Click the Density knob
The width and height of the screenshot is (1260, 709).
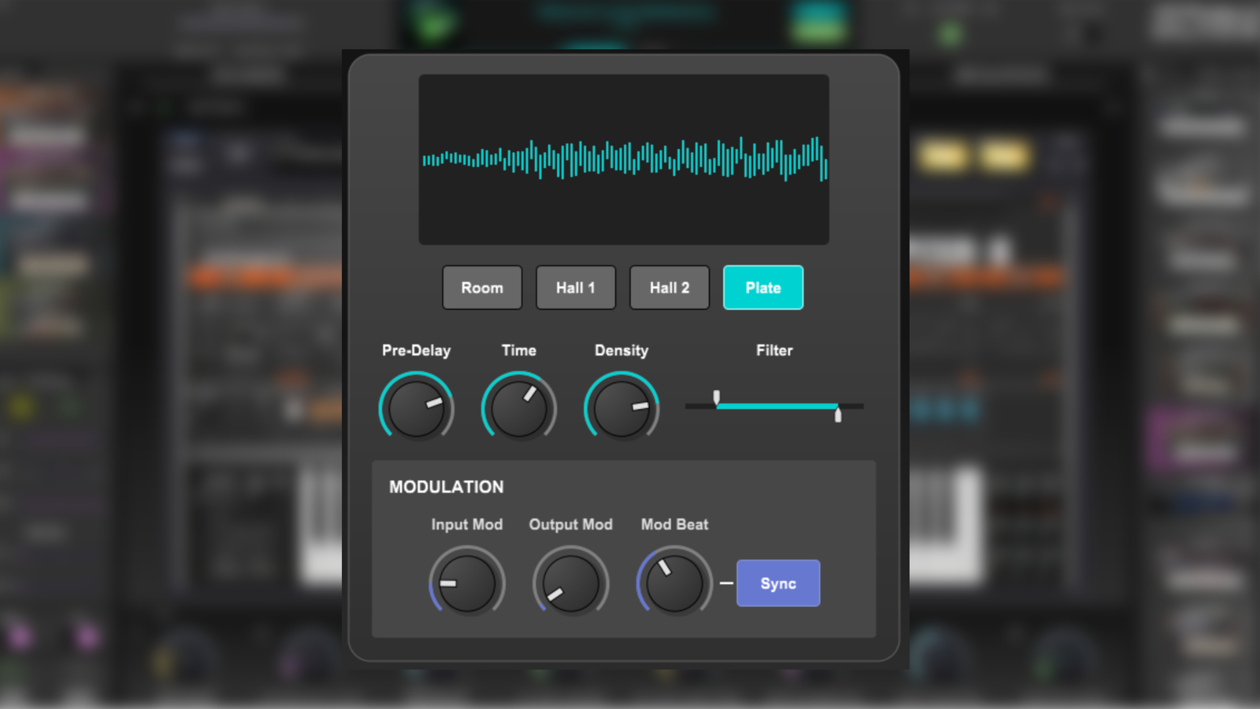pyautogui.click(x=621, y=408)
